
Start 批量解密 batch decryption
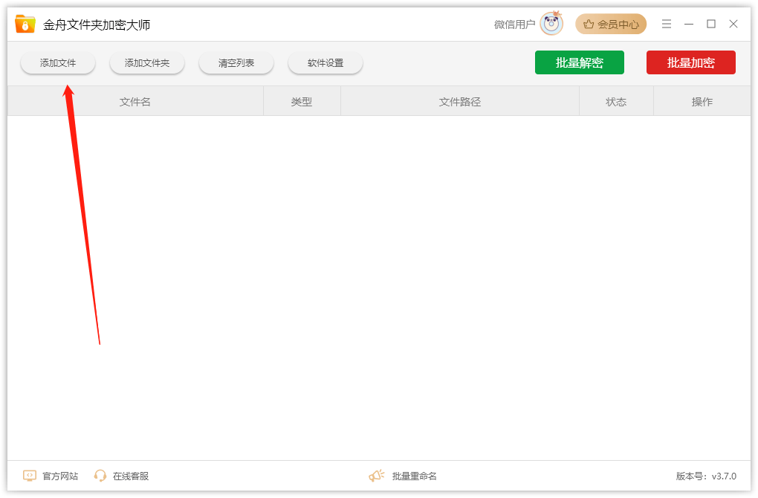tap(579, 63)
